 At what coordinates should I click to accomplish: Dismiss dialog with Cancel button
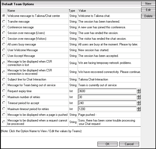(x=129, y=144)
